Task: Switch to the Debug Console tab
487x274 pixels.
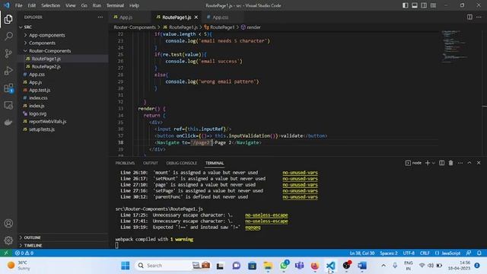Action: pos(181,163)
